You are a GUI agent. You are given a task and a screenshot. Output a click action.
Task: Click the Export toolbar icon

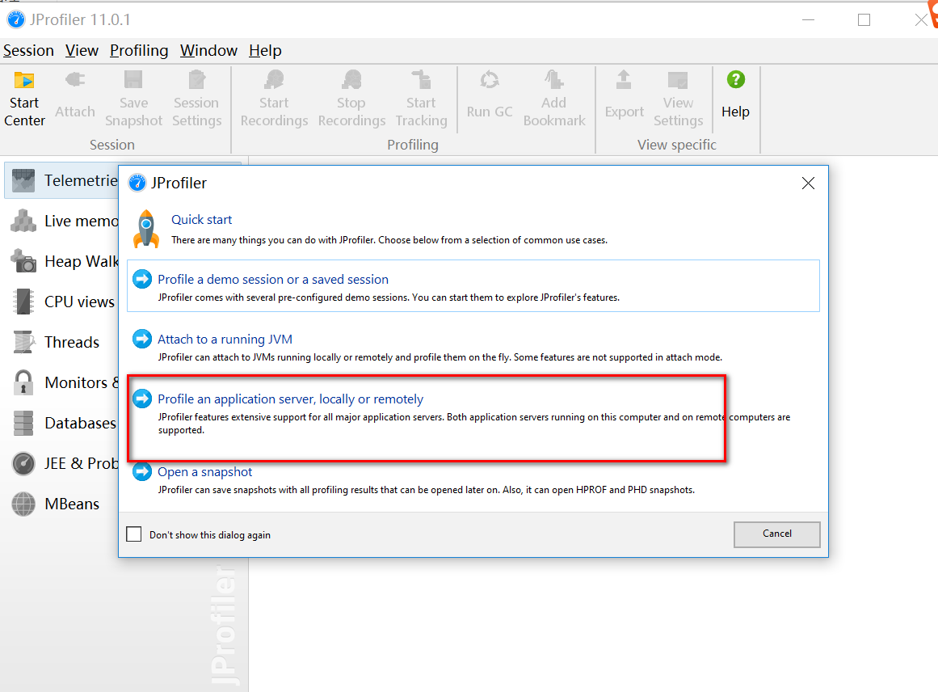[x=624, y=80]
